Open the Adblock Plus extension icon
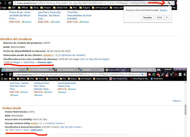The width and height of the screenshot is (190, 137). (158, 74)
